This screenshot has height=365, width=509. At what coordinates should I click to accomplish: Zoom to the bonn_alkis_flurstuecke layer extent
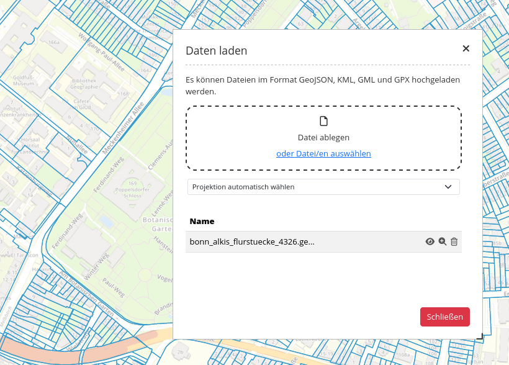[x=442, y=241]
